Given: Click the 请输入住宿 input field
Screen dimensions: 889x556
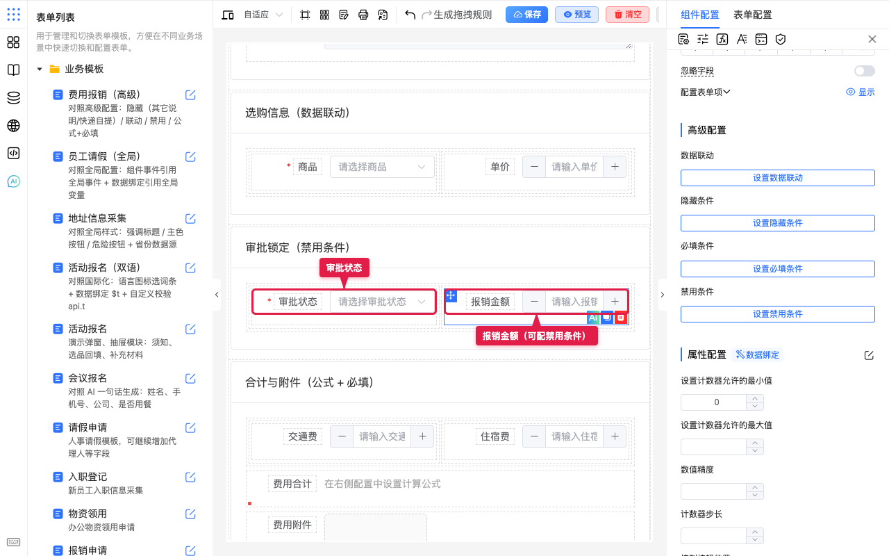Looking at the screenshot, I should click(x=574, y=436).
